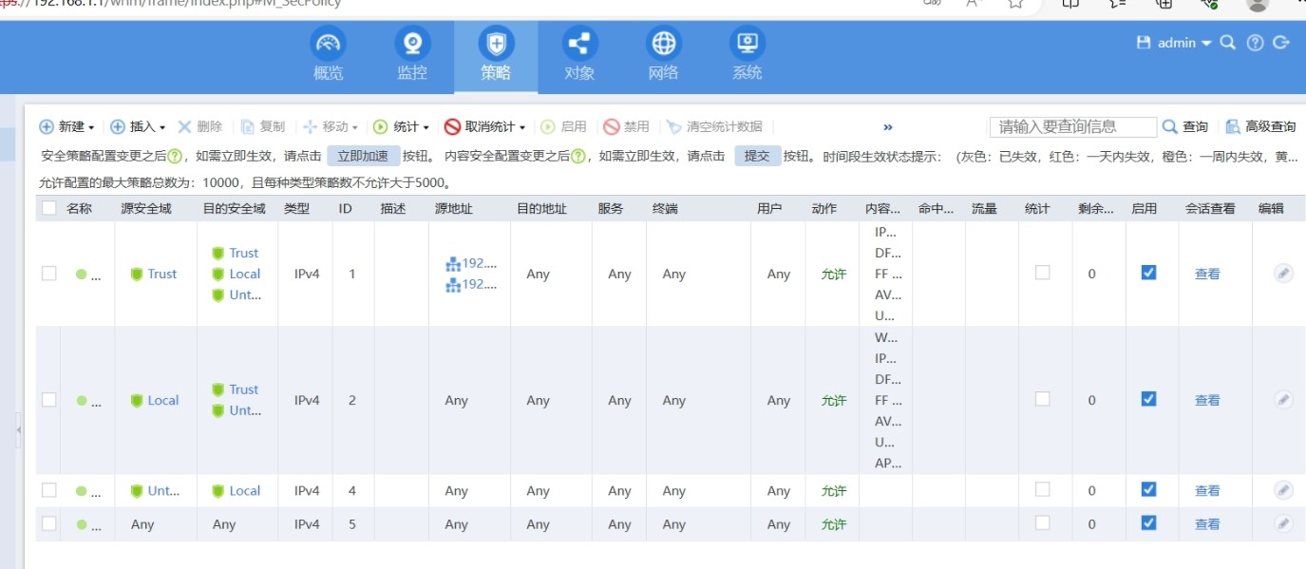This screenshot has width=1306, height=569.
Task: Select the 策略 policy tab
Action: 496,56
